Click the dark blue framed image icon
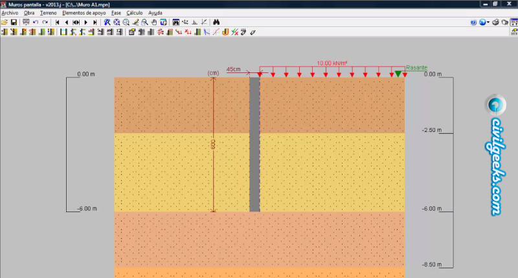 click(175, 22)
